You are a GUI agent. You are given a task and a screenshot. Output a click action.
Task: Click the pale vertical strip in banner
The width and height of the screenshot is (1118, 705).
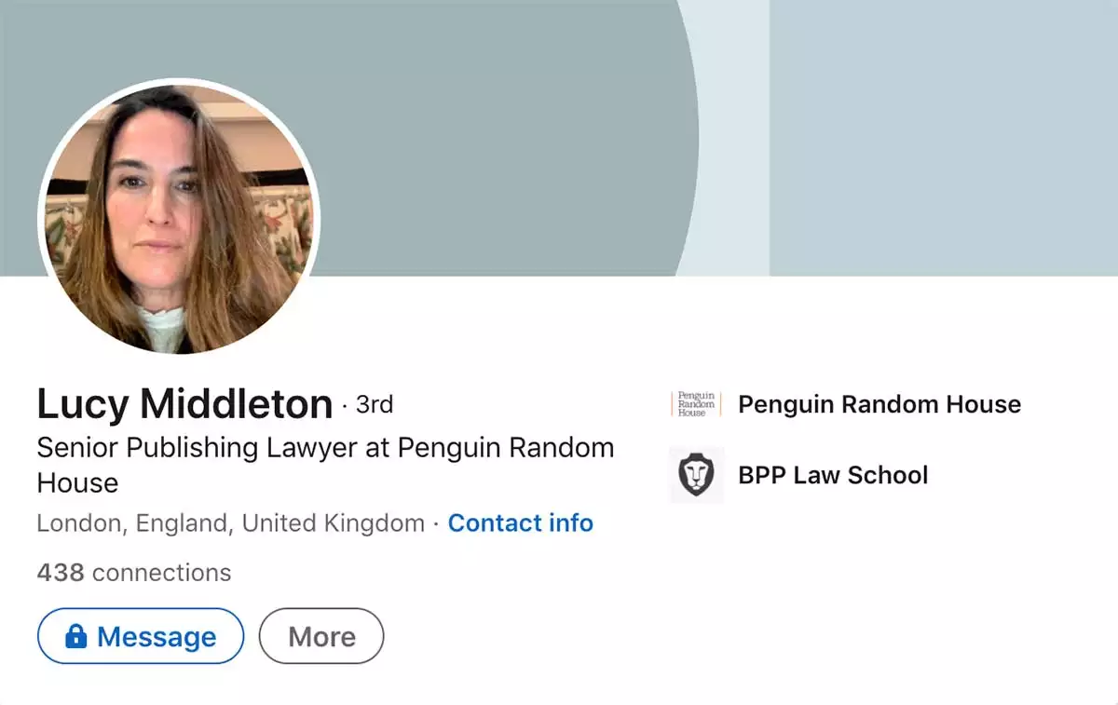click(x=736, y=138)
